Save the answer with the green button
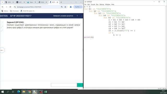This screenshot has width=167, height=94. [x=80, y=85]
